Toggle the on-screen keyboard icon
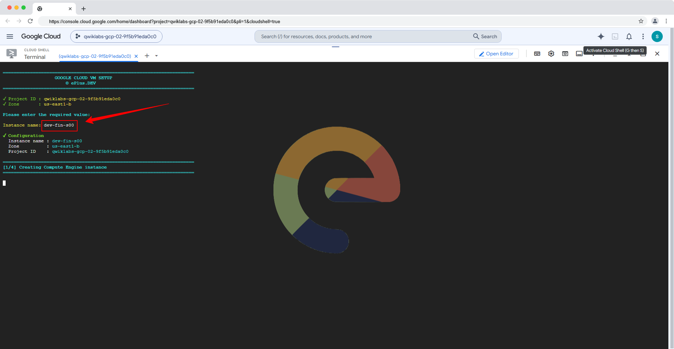 pyautogui.click(x=537, y=54)
